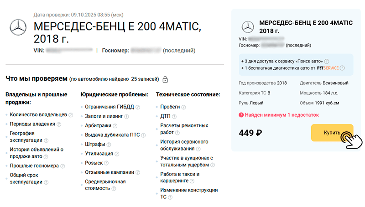Open help icon for «Поиск авто» access

[x=327, y=61]
